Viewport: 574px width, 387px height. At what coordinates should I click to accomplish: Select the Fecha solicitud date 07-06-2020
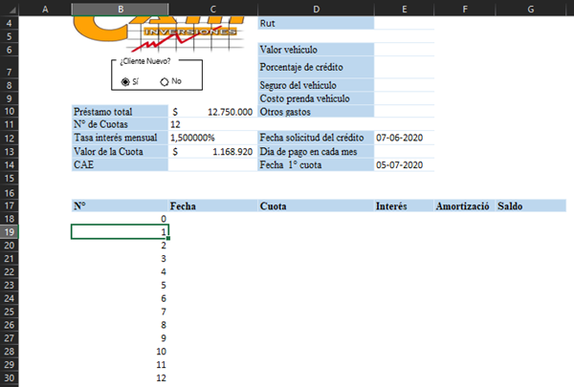pos(404,138)
